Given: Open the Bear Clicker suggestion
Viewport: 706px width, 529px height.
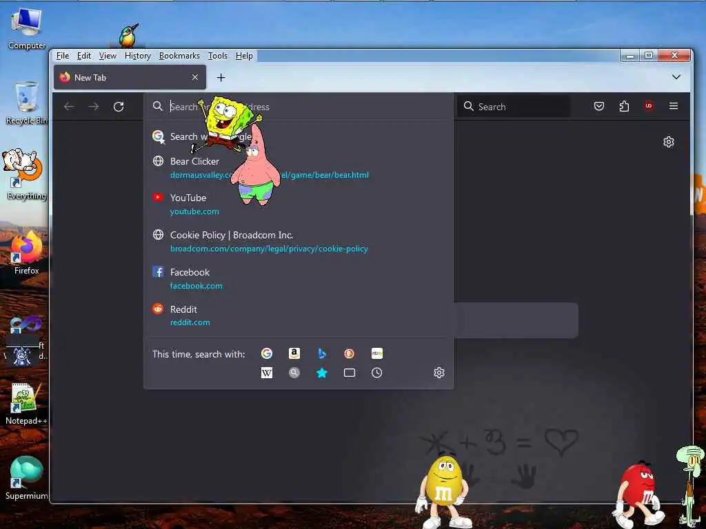Looking at the screenshot, I should pos(299,168).
